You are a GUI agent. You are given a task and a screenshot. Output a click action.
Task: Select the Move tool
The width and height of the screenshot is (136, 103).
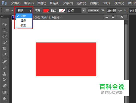pos(4,24)
